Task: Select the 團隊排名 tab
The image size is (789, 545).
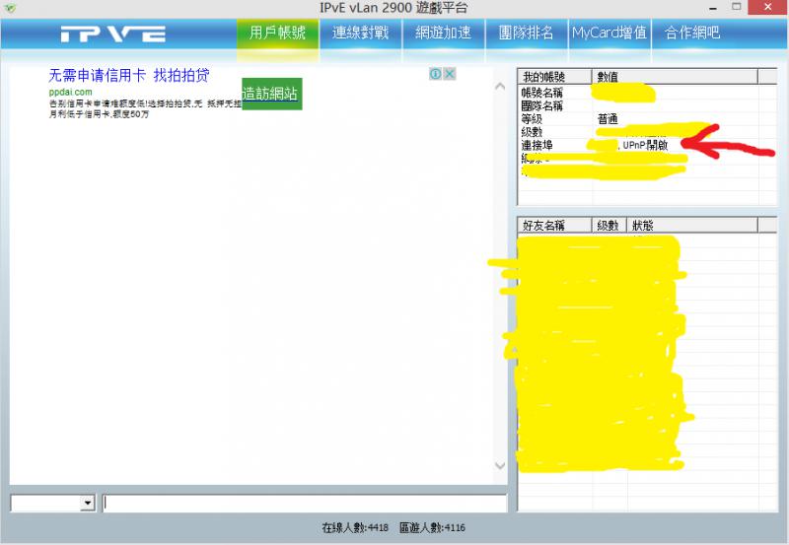Action: pyautogui.click(x=527, y=34)
